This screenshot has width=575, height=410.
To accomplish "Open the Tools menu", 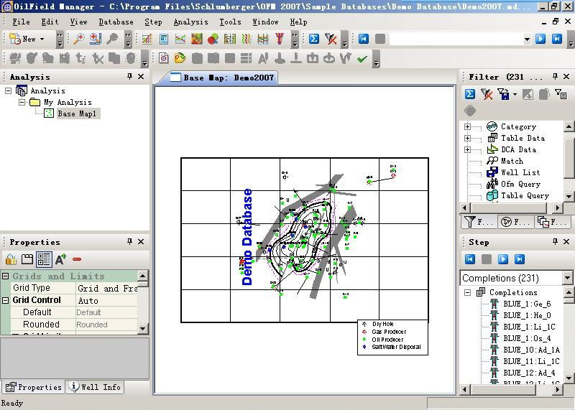I will [x=230, y=22].
